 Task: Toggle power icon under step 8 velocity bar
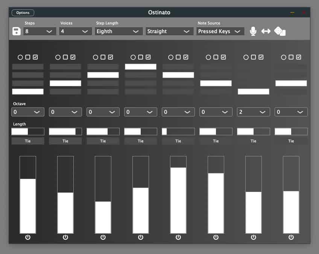point(291,237)
